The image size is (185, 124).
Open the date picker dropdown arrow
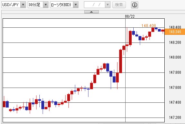point(108,5)
